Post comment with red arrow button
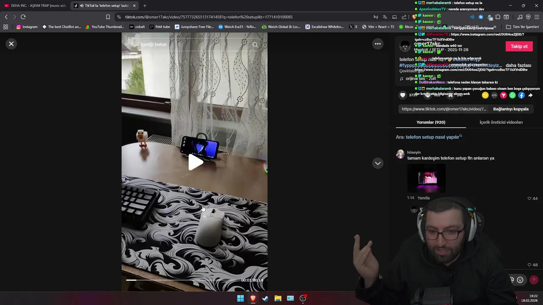Screen dimensions: 543x305 [534, 280]
